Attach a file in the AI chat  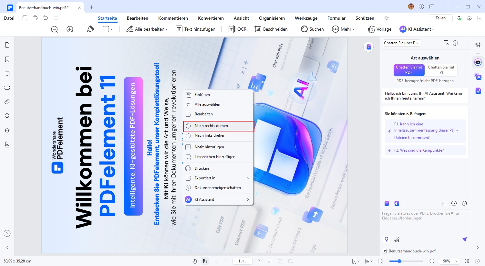coord(397,239)
